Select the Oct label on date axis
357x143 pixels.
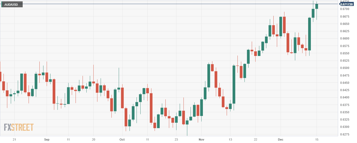pos(122,140)
